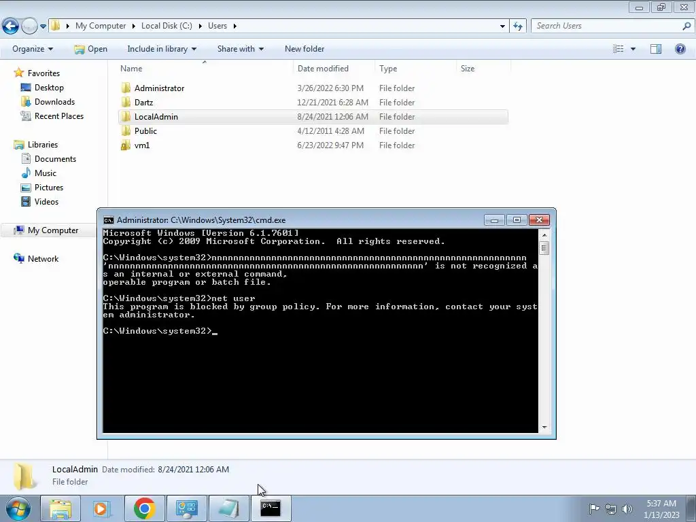The height and width of the screenshot is (522, 696).
Task: Click the search magnifier icon
Action: pyautogui.click(x=686, y=26)
